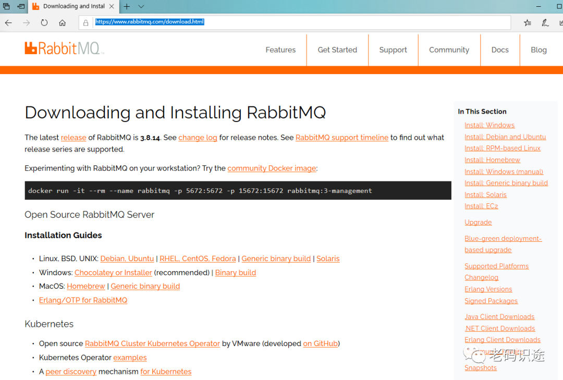
Task: Open sidebar Install: Solaris link
Action: click(485, 194)
